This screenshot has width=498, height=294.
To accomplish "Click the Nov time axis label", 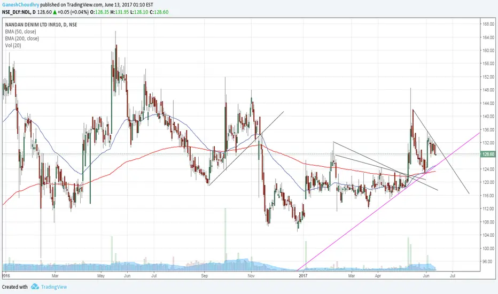I will pyautogui.click(x=251, y=276).
